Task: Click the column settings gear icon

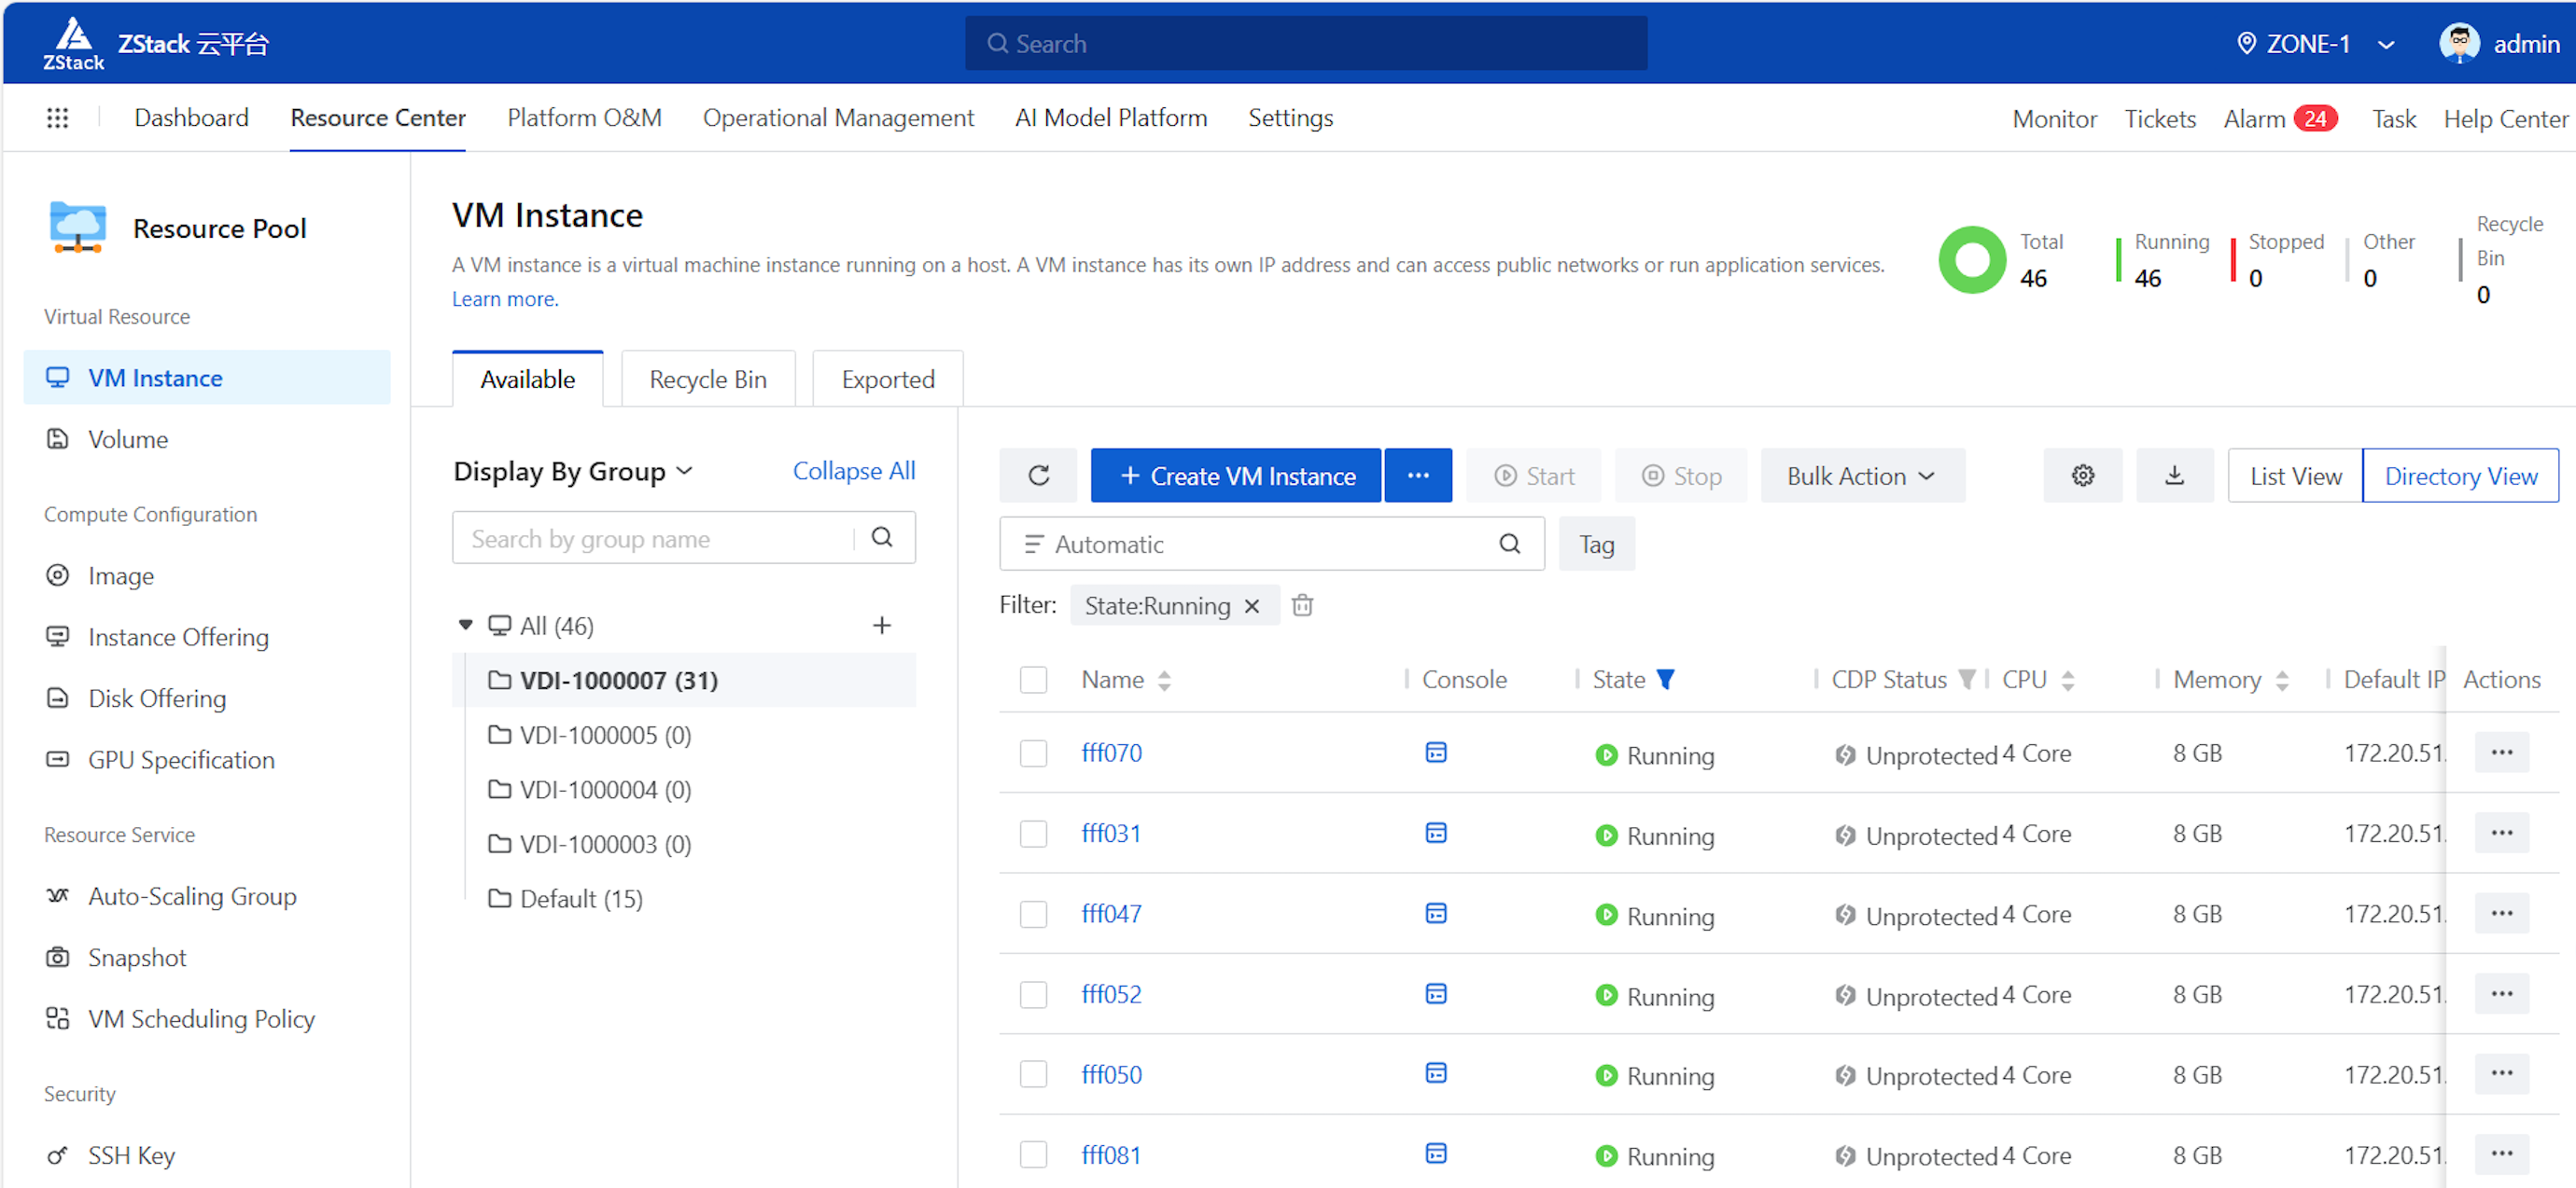Action: coord(2082,476)
